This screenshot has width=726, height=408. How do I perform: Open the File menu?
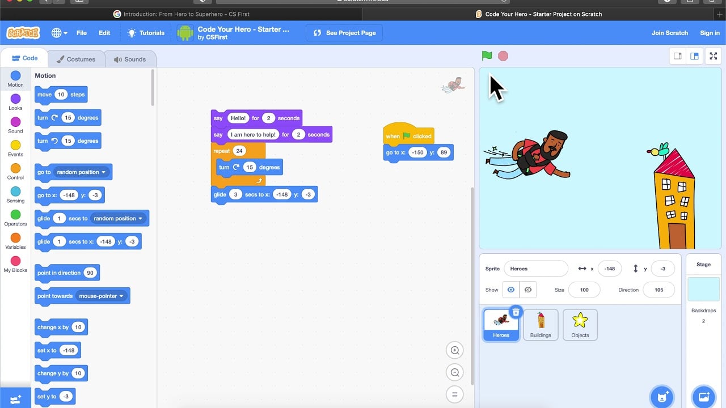click(x=81, y=33)
